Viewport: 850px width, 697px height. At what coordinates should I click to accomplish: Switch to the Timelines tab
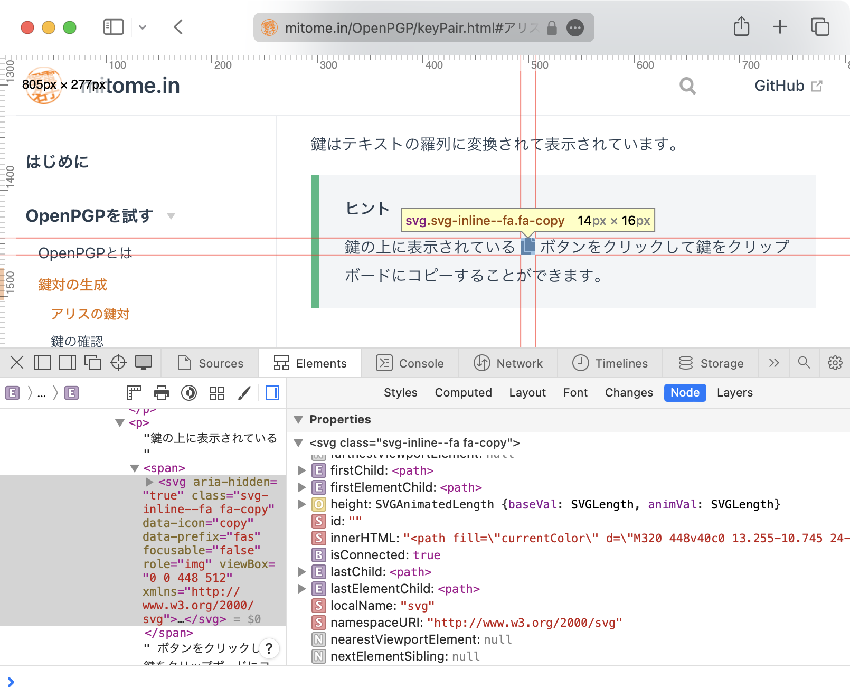click(610, 363)
